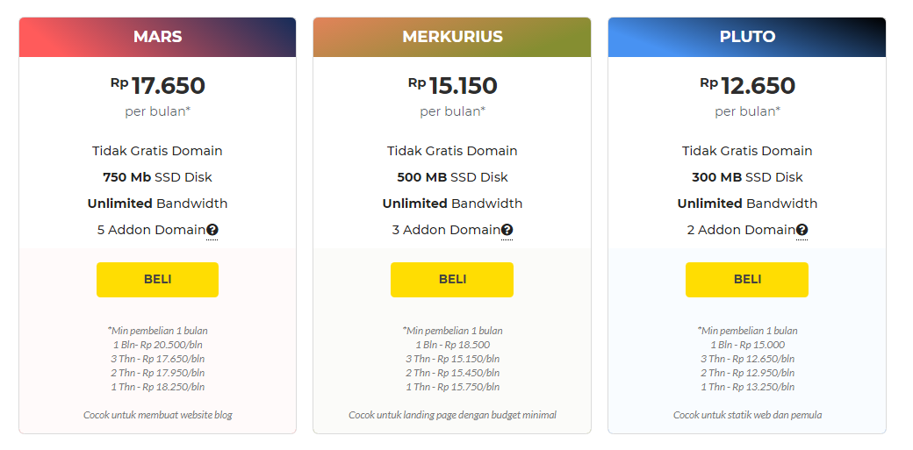
Task: Click the Rp 17.650 price on MARS
Action: pos(158,86)
